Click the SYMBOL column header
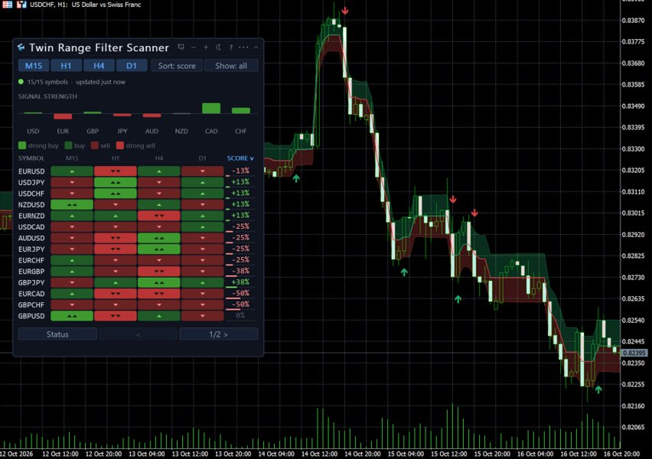652x459 pixels. (x=31, y=158)
